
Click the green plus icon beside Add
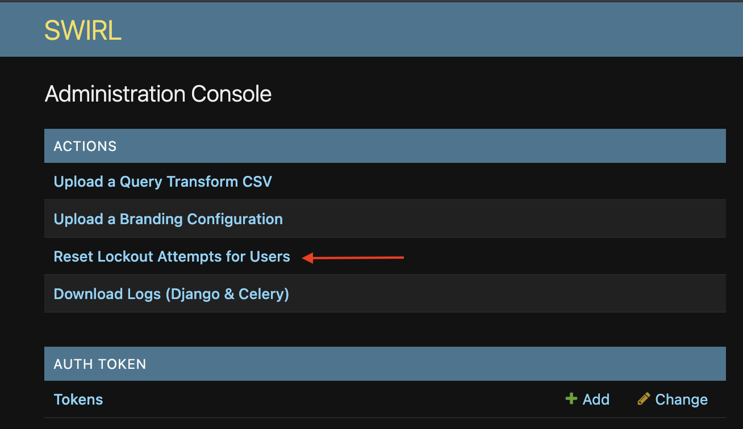point(571,399)
